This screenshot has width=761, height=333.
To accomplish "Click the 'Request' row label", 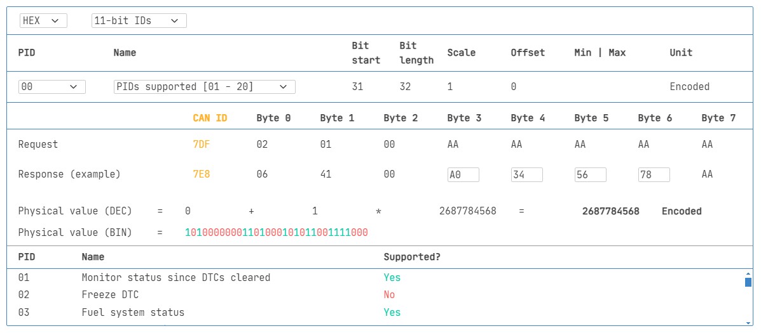I will [38, 144].
